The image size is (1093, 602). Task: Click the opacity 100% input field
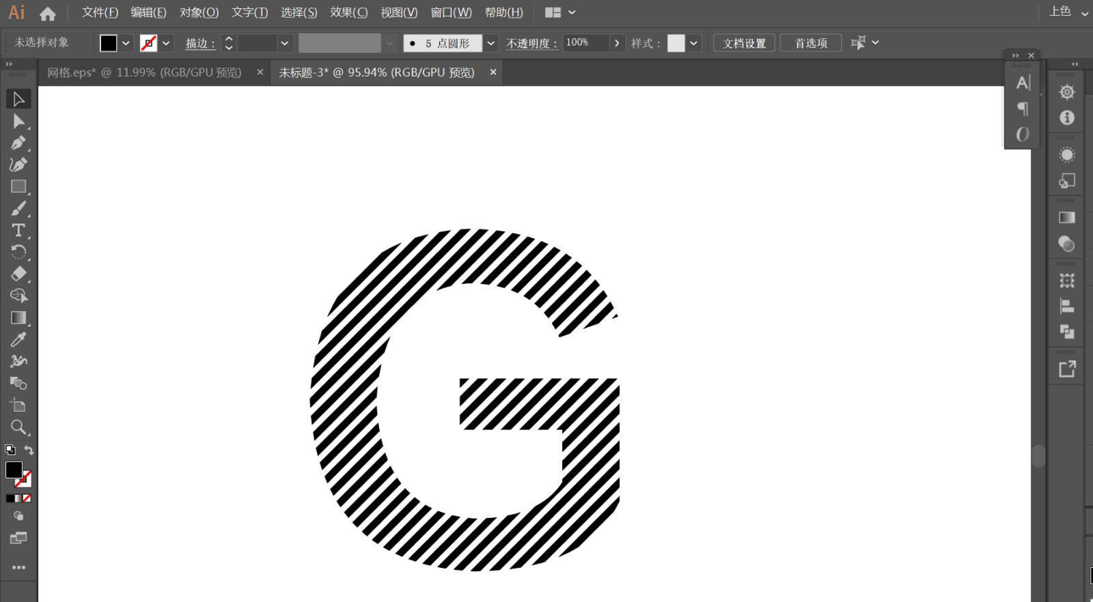click(x=586, y=43)
